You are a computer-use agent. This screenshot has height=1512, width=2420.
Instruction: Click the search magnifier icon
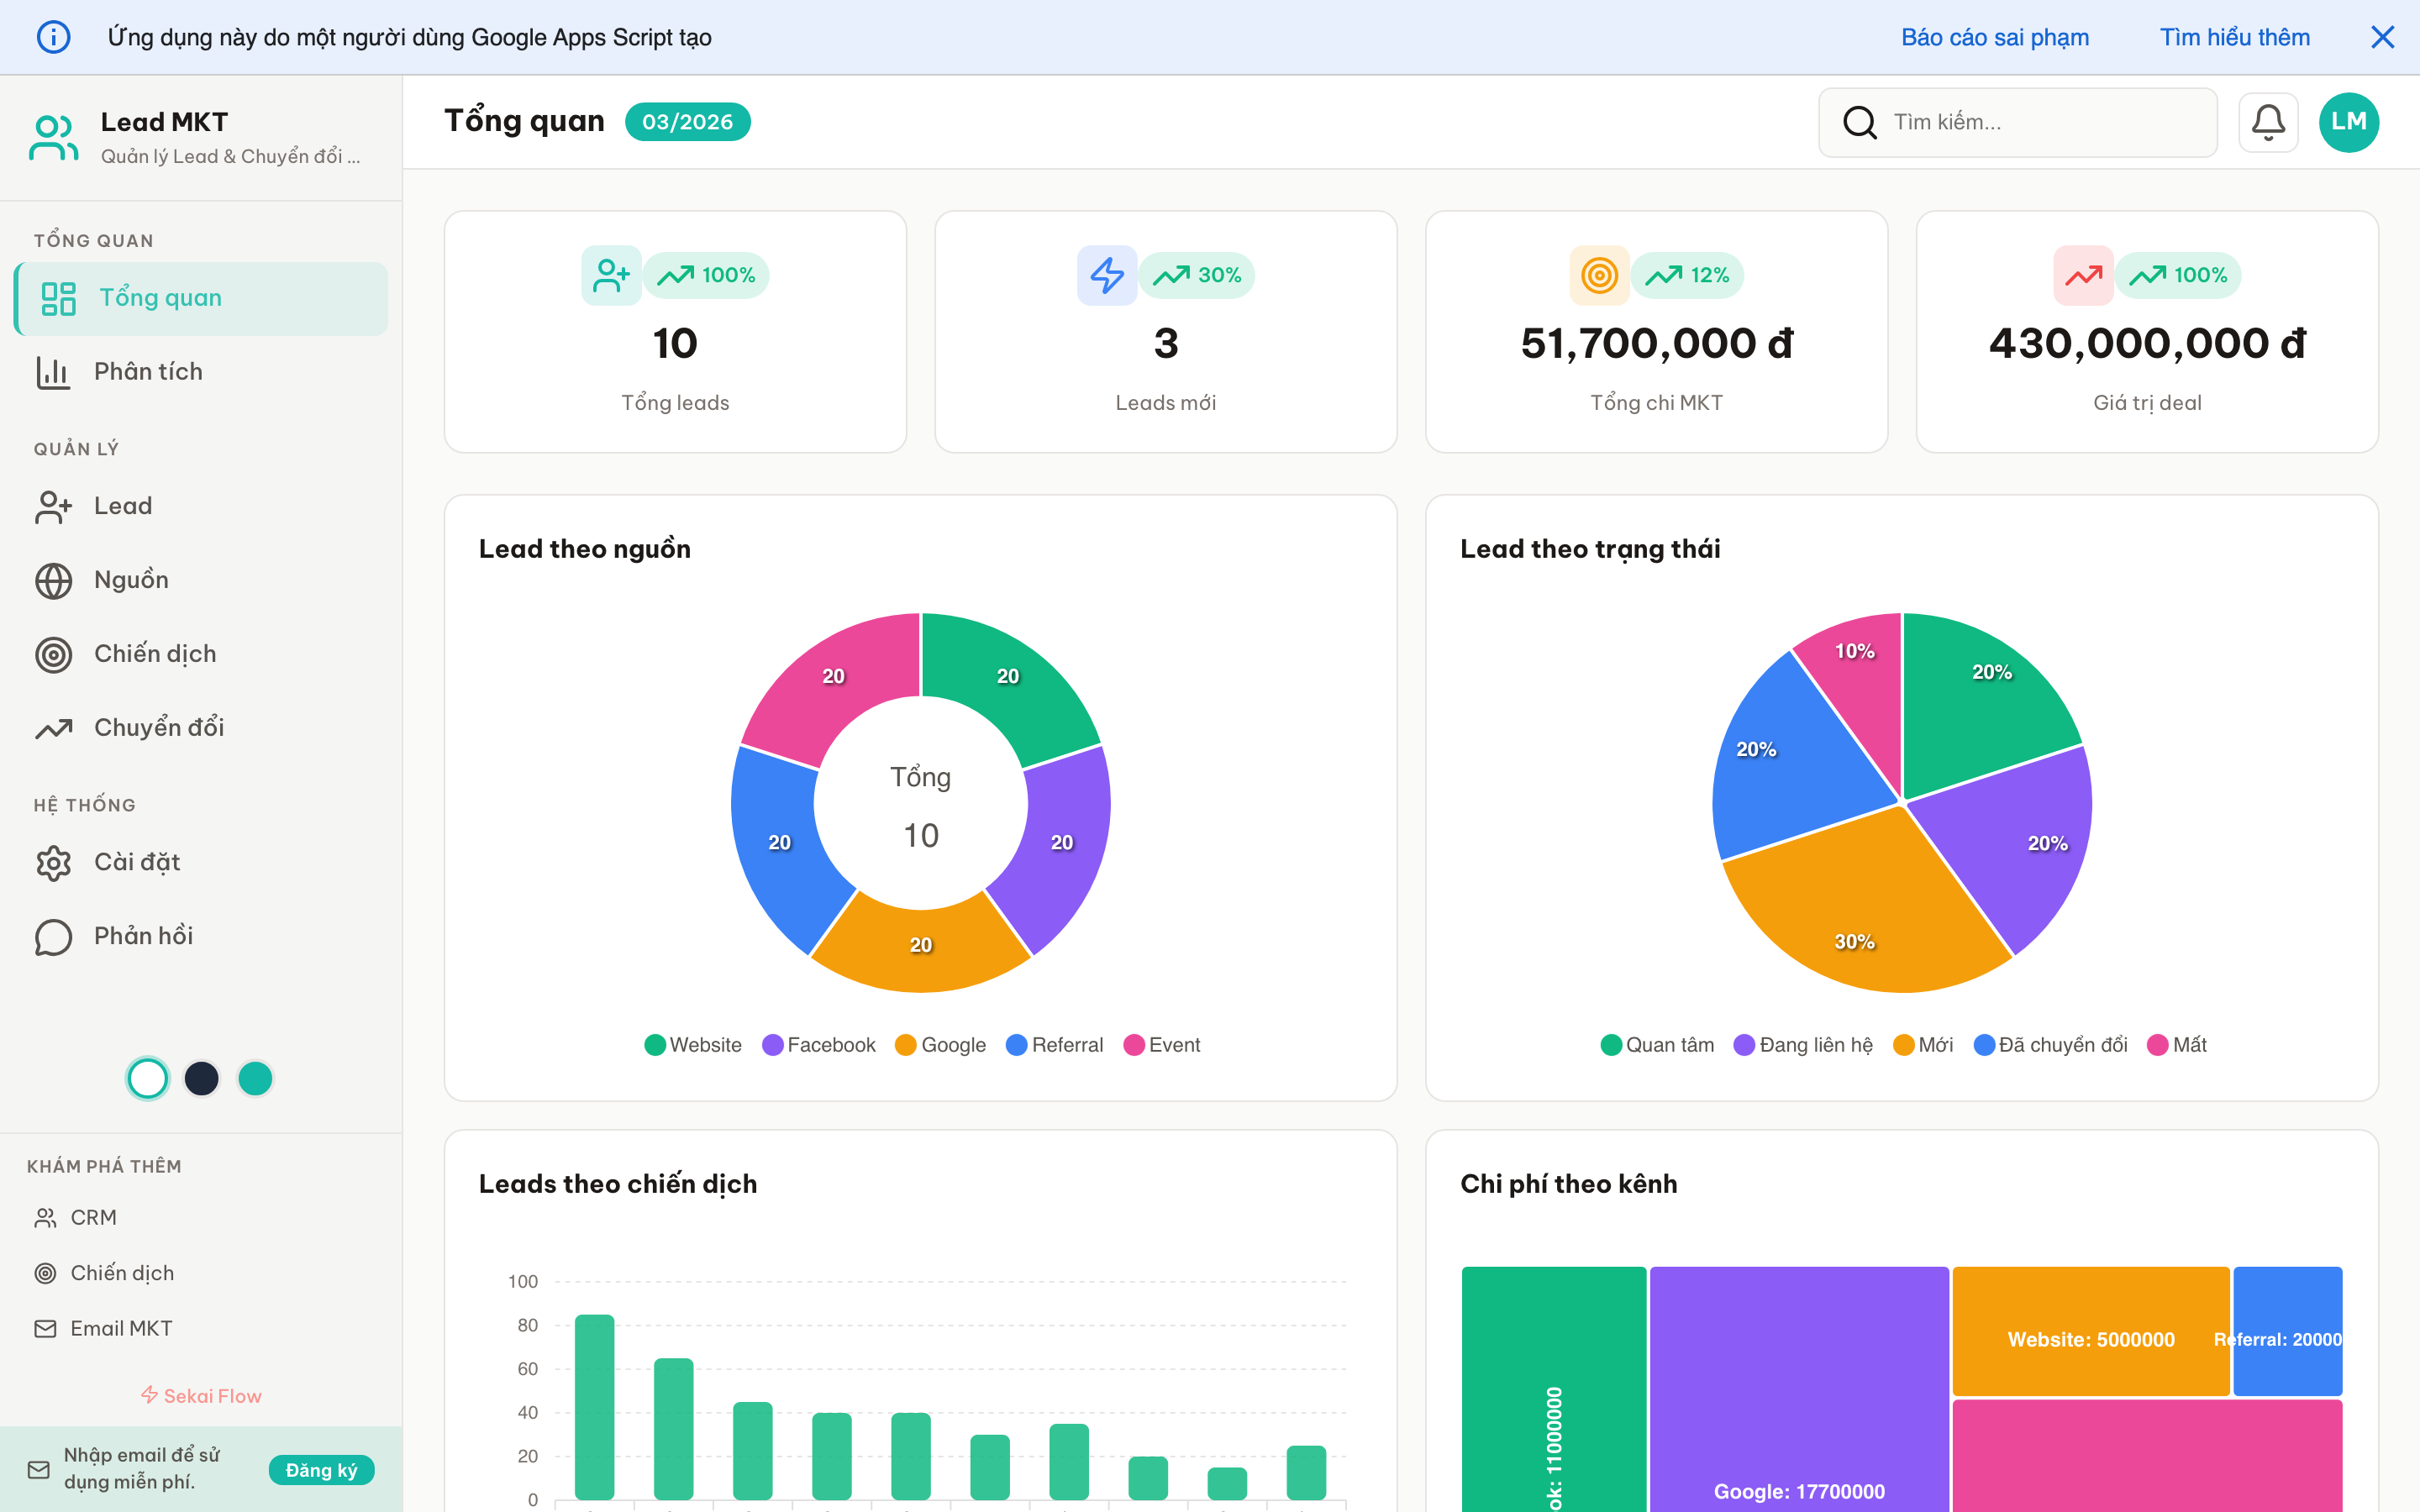click(x=1859, y=122)
